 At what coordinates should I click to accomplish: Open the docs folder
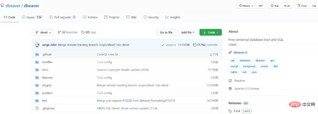coord(45,70)
